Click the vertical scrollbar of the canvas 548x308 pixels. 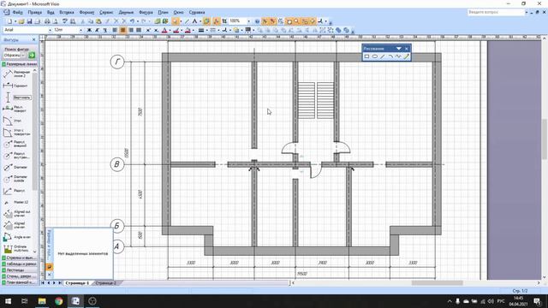[545, 139]
